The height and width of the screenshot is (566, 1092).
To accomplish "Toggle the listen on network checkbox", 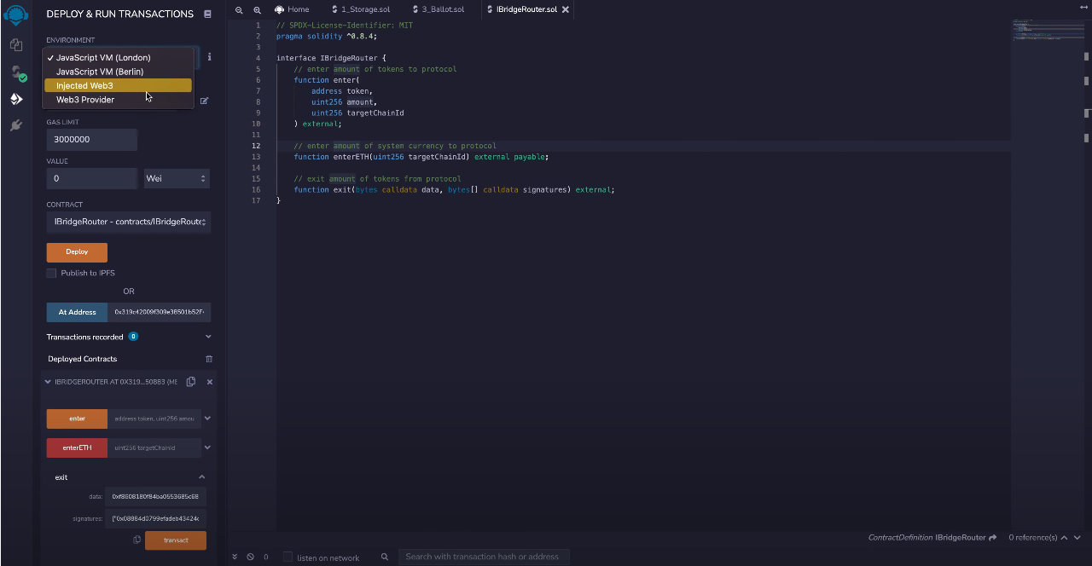I will pyautogui.click(x=288, y=557).
